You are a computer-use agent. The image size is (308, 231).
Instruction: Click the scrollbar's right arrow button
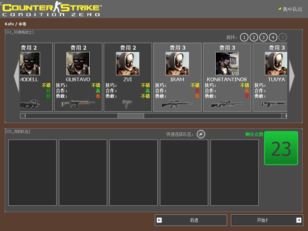[x=284, y=116]
